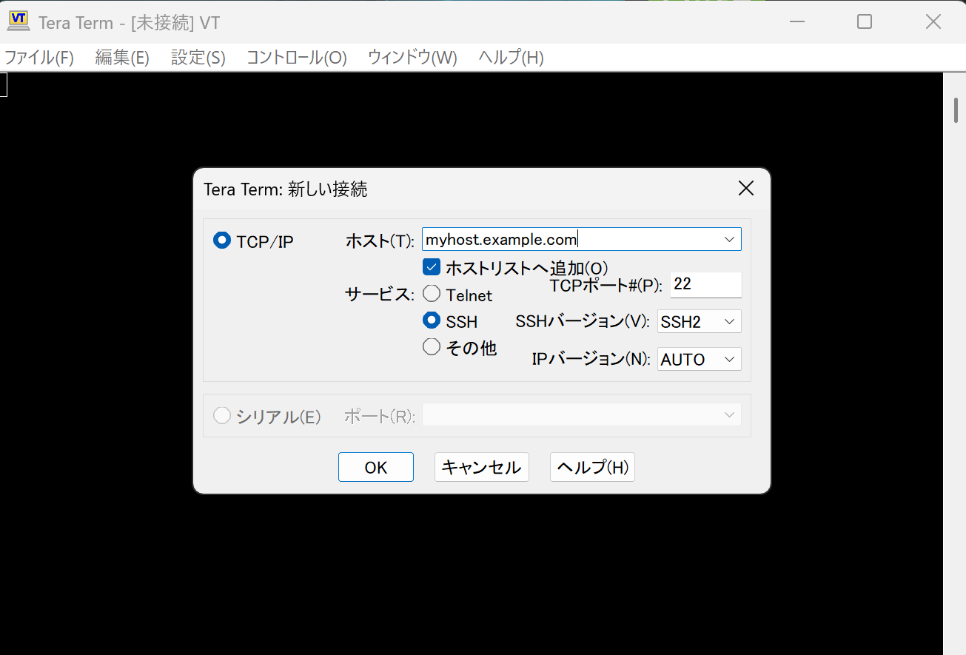This screenshot has width=966, height=655.
Task: Click the terminal window vertical scrollbar thumb
Action: tap(956, 110)
